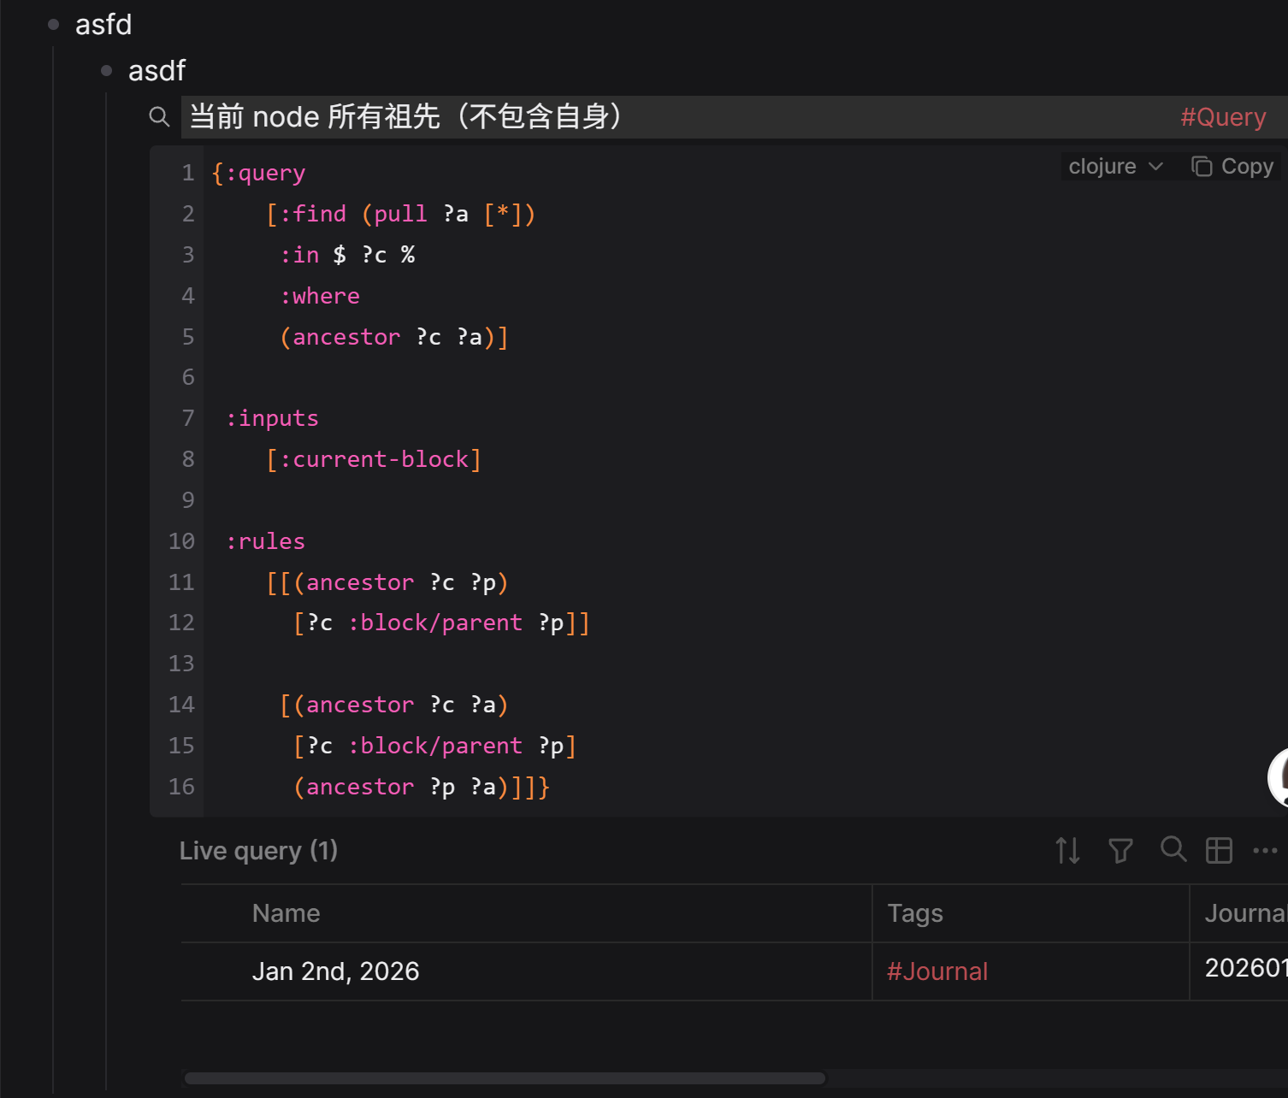Click the sort icon in Live query toolbar
Viewport: 1288px width, 1098px height.
pos(1067,850)
